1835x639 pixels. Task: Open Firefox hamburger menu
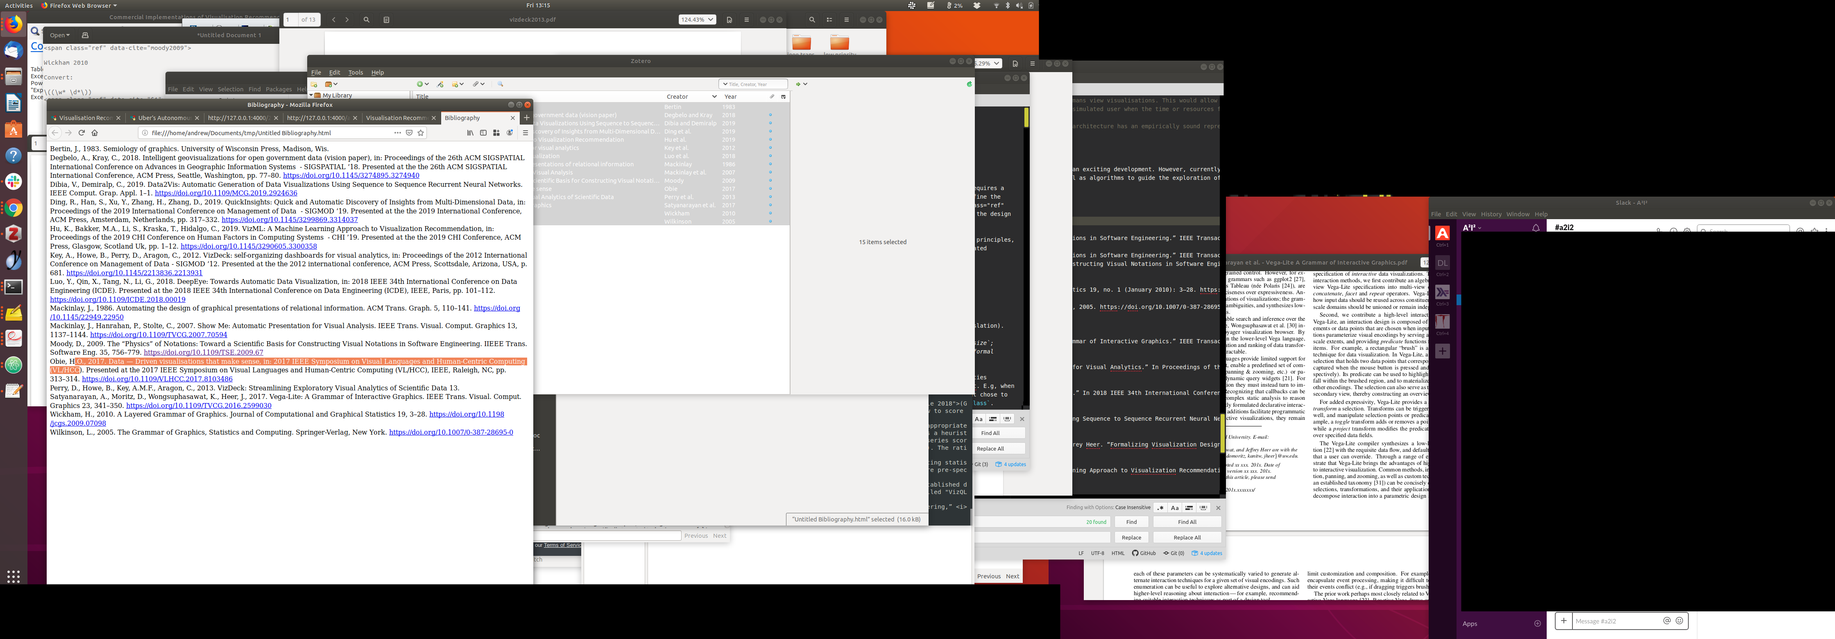click(x=526, y=132)
